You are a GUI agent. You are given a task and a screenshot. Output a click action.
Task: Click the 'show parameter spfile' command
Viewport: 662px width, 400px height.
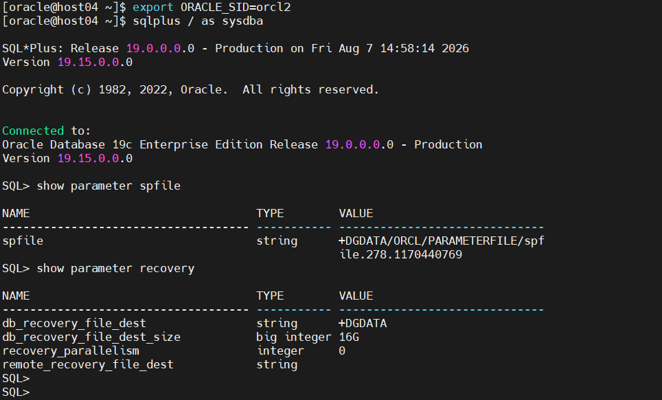109,186
